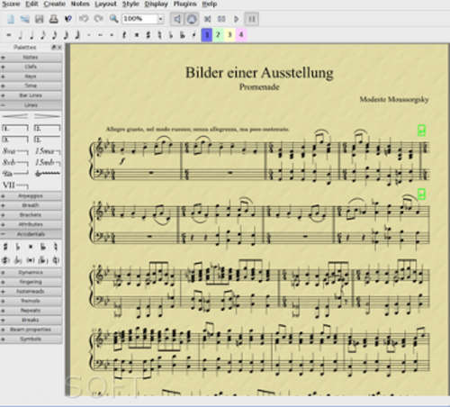The image size is (450, 407).
Task: Collapse the Accidentals palette
Action: (x=31, y=234)
